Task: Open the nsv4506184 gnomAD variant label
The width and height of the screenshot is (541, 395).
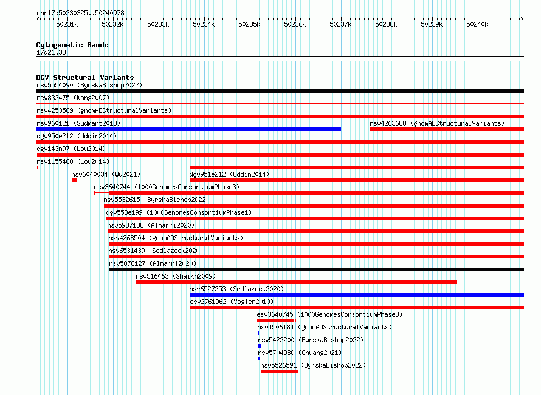Action: [x=325, y=327]
